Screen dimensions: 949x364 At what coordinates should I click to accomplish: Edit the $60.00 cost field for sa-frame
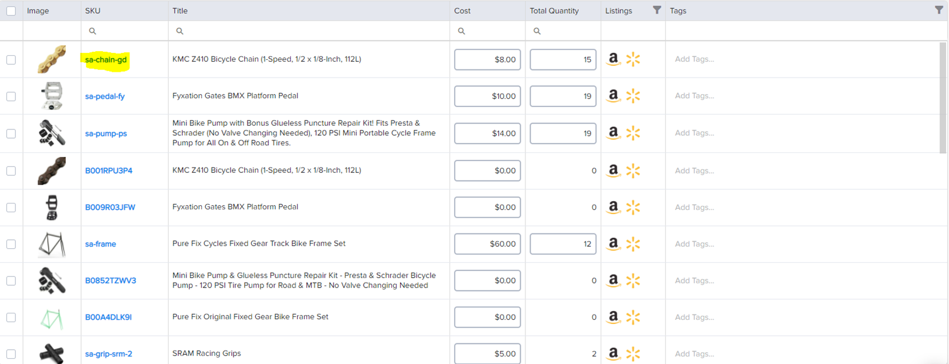tap(487, 244)
